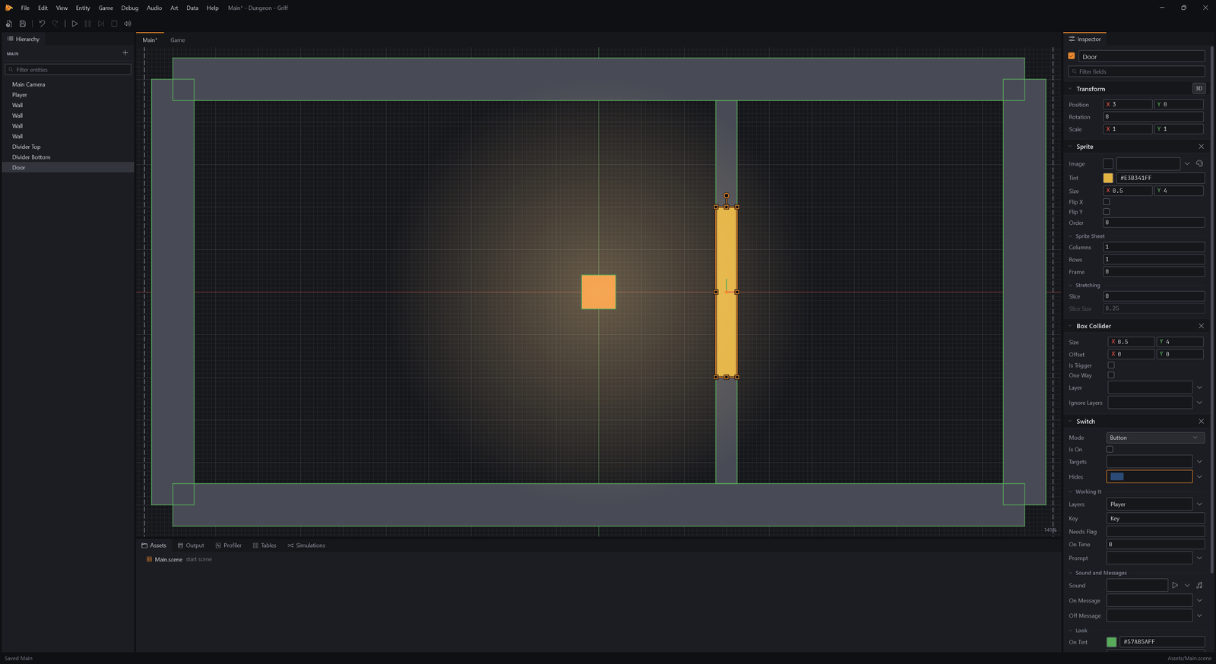Enable the Flip X checkbox
The height and width of the screenshot is (664, 1216).
(x=1107, y=202)
